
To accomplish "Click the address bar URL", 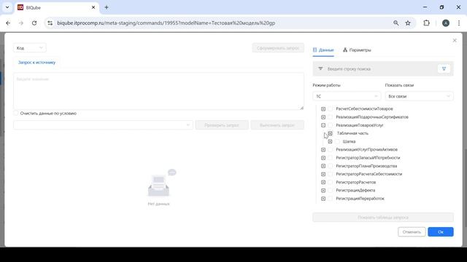I will 166,23.
